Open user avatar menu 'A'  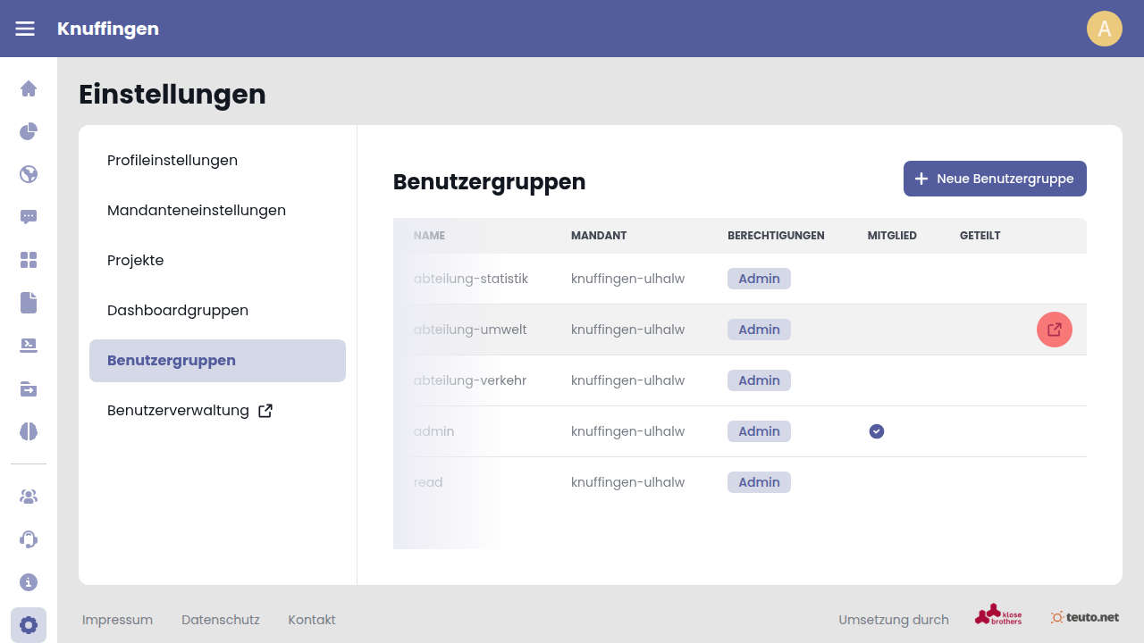(x=1104, y=29)
